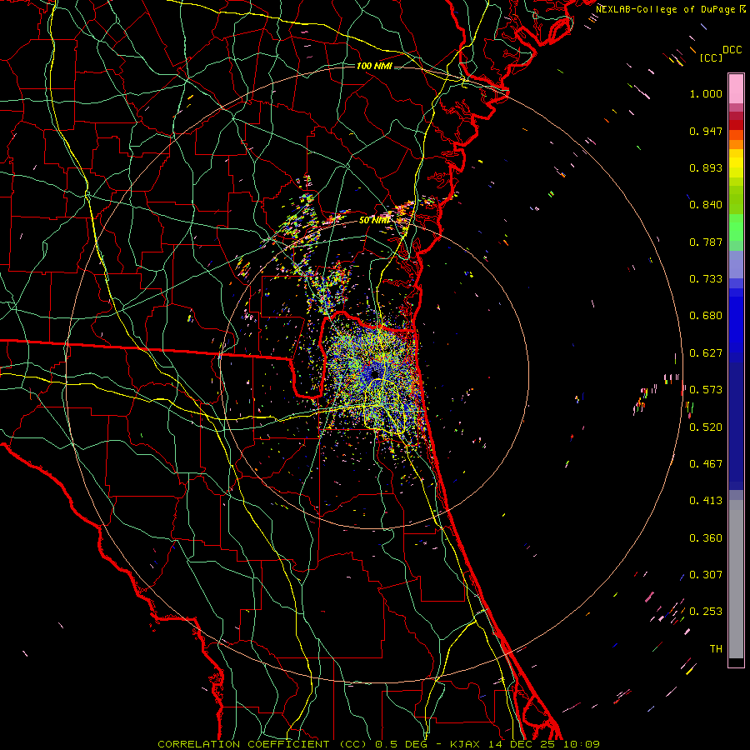Click the 50 NMI range ring label
750x750 pixels.
[x=375, y=221]
